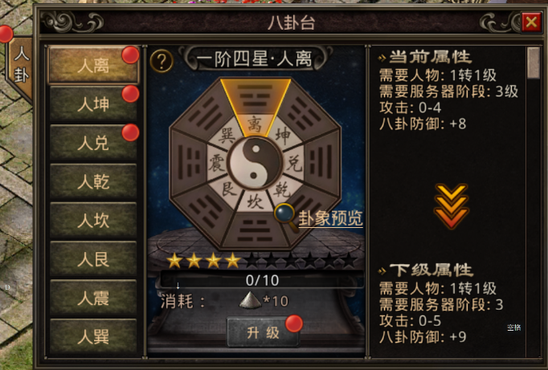The width and height of the screenshot is (548, 370).
Task: Click the magnifying glass preview icon
Action: [286, 217]
